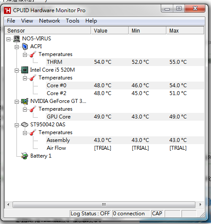Viewport: 211px width, 224px height.
Task: Collapse the NVIDIA GeForce GT node
Action: point(16,102)
